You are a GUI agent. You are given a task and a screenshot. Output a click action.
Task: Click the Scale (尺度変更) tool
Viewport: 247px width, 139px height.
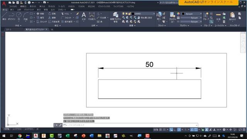click(54, 22)
